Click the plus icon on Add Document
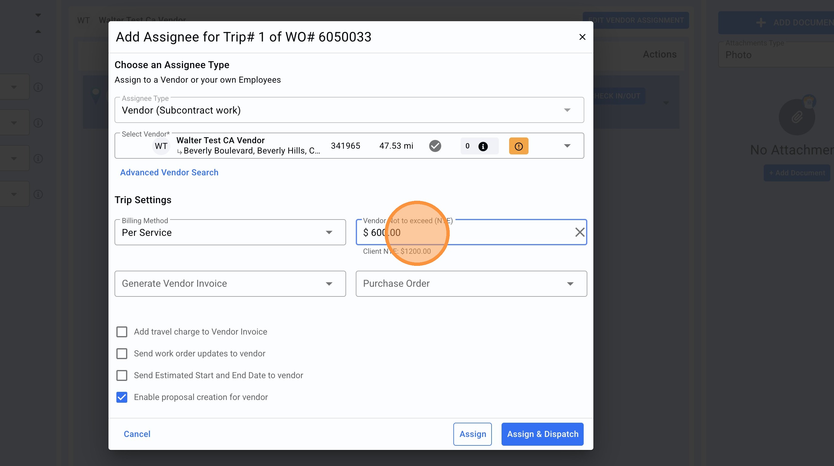 (x=760, y=23)
